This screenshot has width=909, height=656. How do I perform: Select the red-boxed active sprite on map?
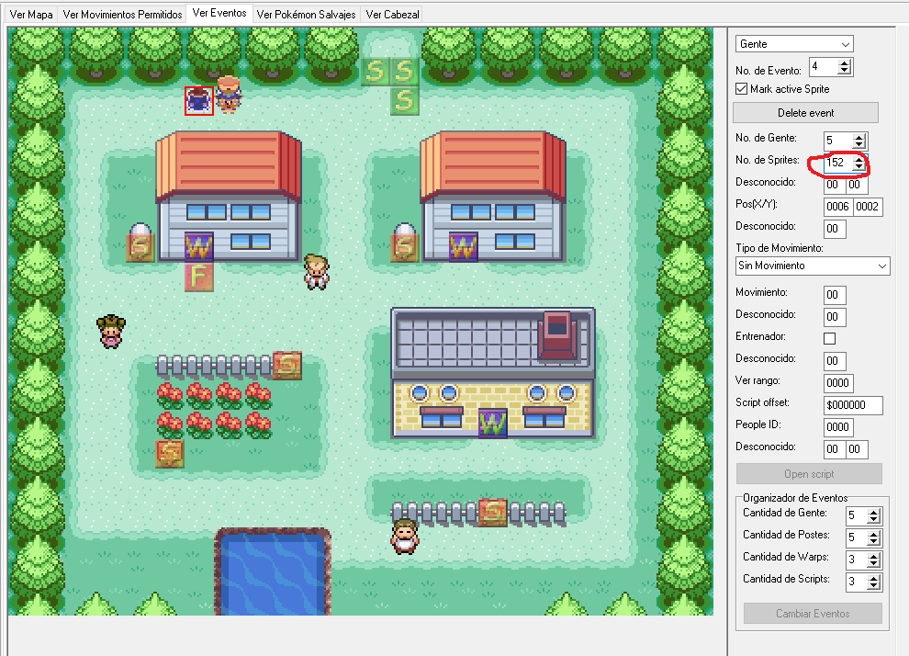(x=199, y=100)
